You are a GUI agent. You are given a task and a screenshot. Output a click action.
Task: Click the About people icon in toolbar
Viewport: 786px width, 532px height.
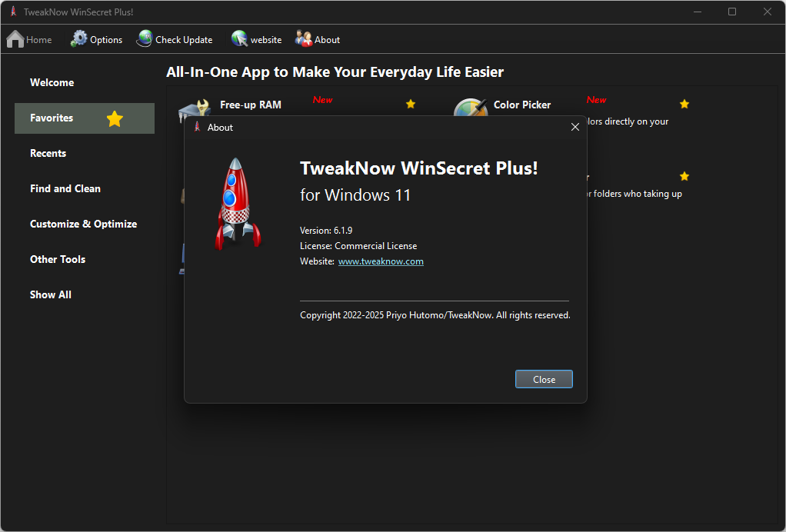[x=303, y=38]
